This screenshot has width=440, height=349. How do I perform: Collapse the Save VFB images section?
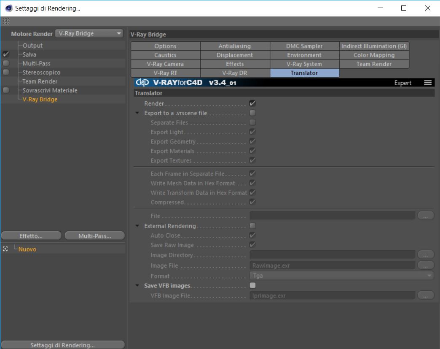coord(137,286)
